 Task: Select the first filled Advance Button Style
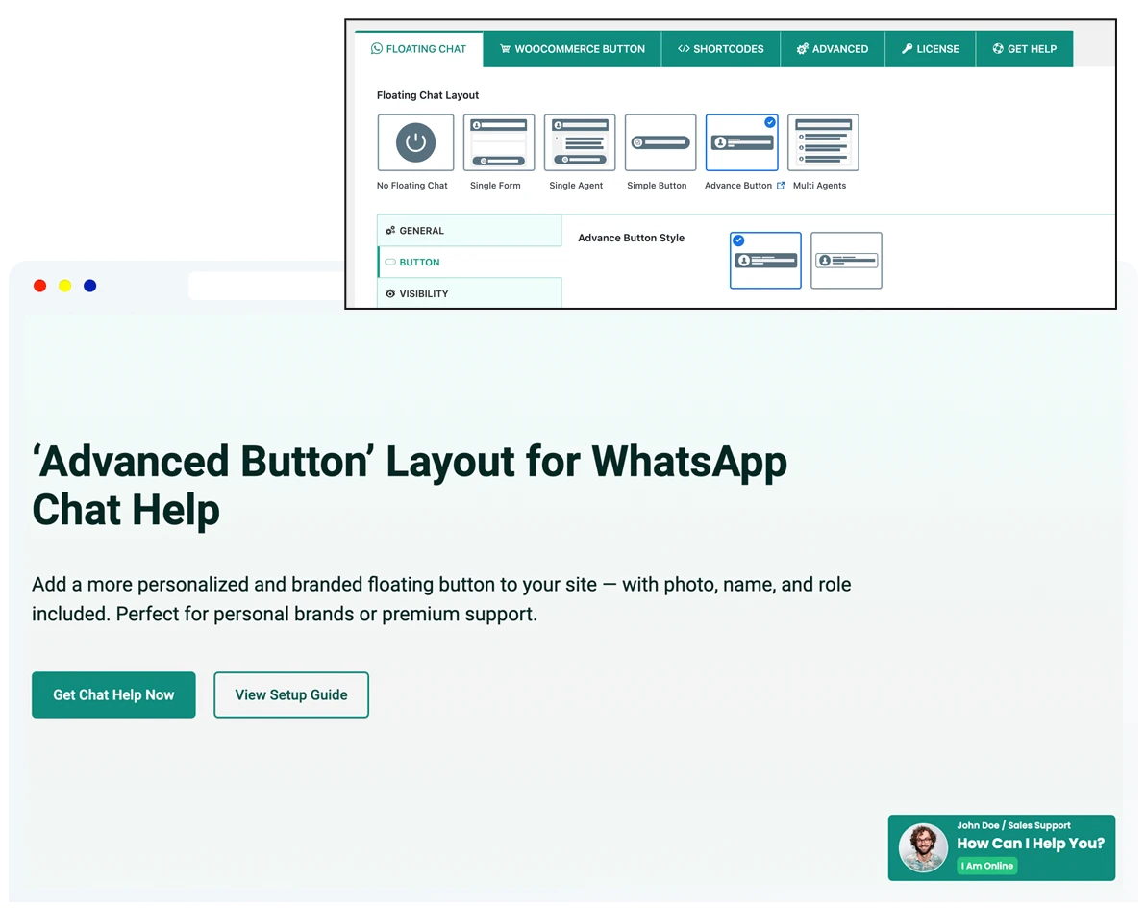[x=765, y=261]
